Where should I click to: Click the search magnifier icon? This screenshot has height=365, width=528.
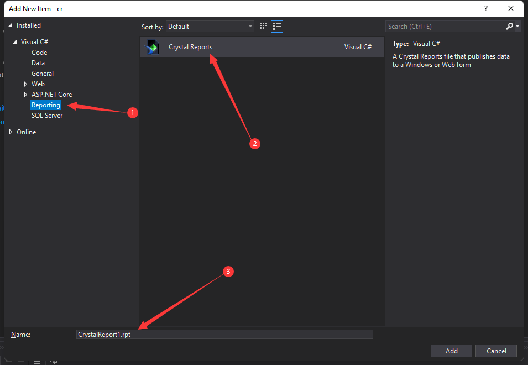[509, 26]
